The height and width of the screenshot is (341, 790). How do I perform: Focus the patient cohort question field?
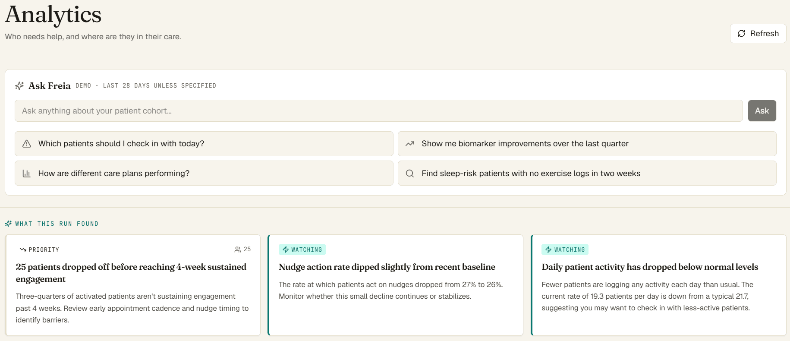pyautogui.click(x=378, y=111)
